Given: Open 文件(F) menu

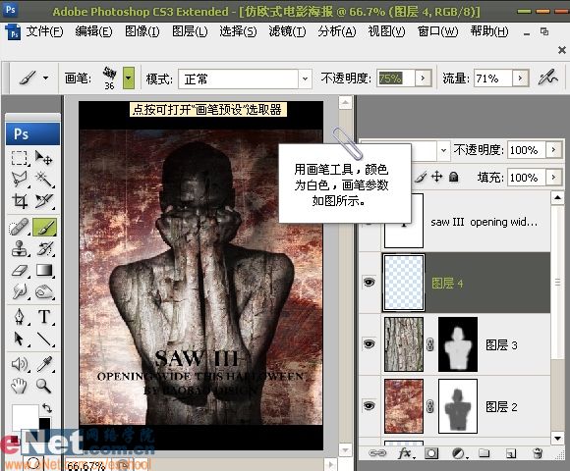Looking at the screenshot, I should pos(44,32).
